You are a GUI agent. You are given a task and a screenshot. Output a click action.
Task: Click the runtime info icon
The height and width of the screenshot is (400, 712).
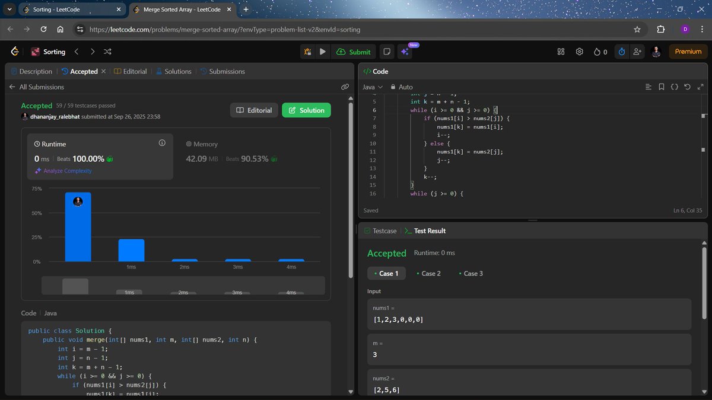[162, 143]
